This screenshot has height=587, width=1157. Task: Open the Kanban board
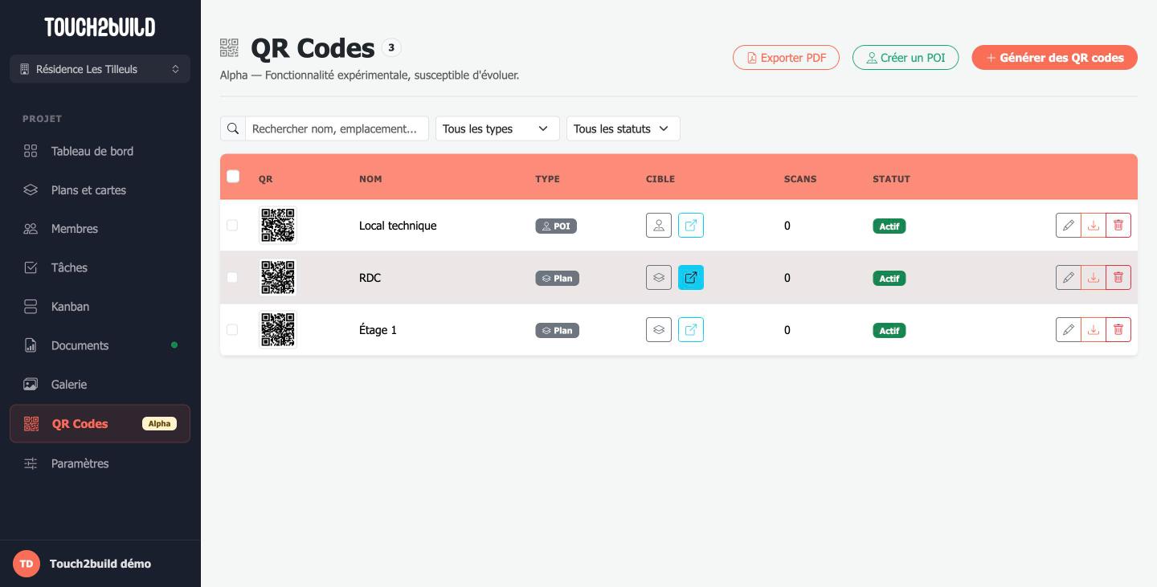[100, 307]
